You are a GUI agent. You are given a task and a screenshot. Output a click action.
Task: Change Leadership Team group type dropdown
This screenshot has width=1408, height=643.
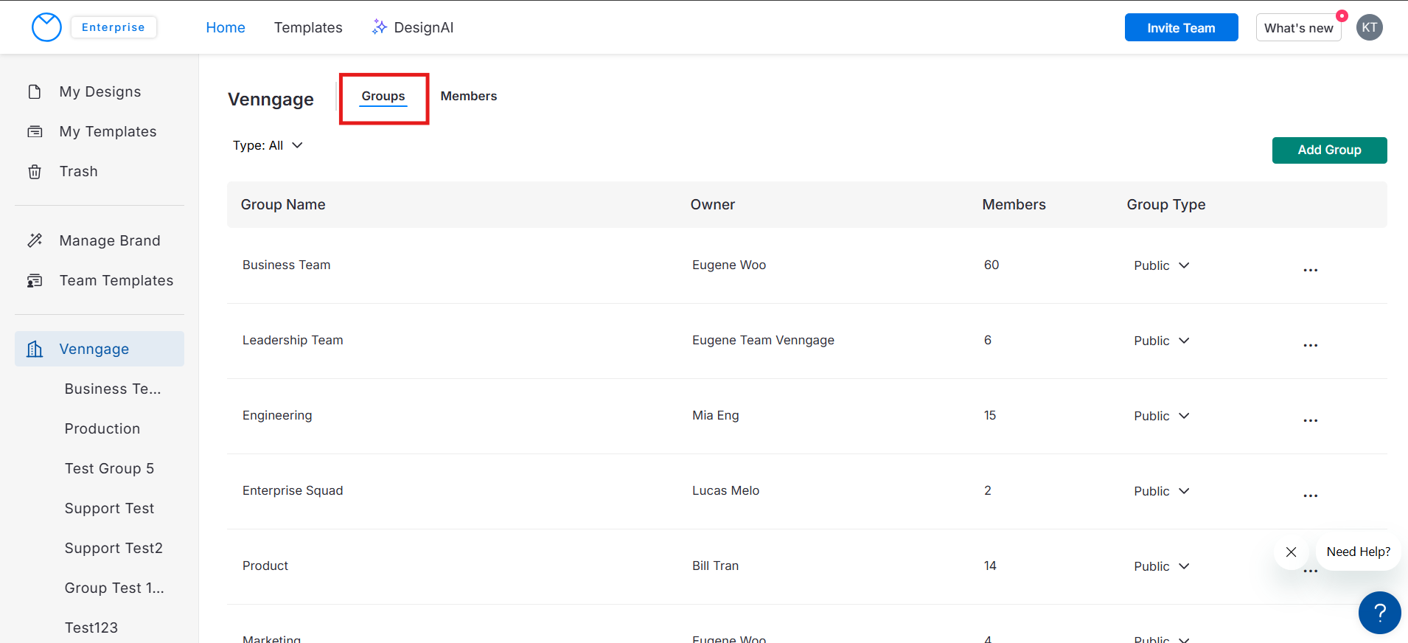(1161, 341)
